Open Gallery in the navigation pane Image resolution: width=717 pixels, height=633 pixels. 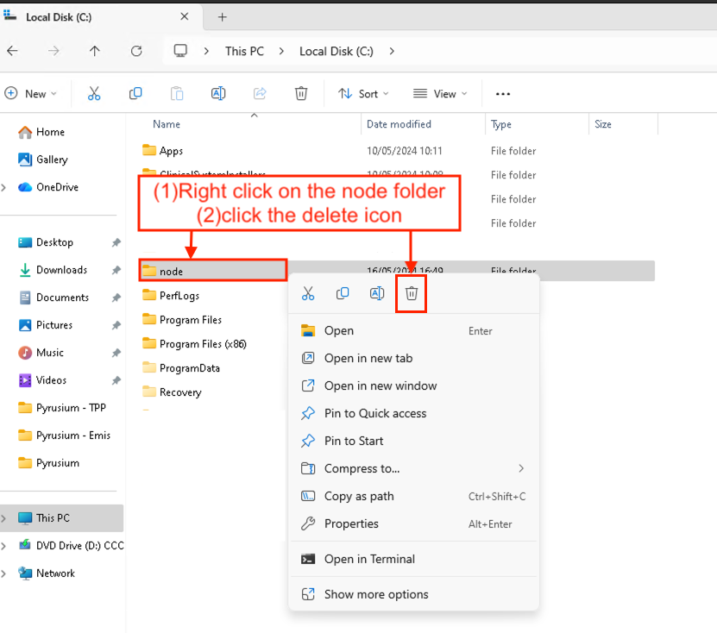(42, 160)
